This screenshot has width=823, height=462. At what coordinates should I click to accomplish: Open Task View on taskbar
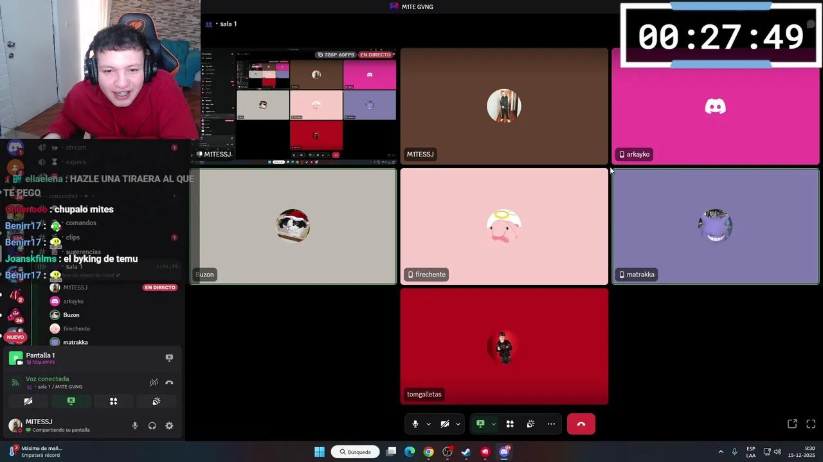point(391,452)
